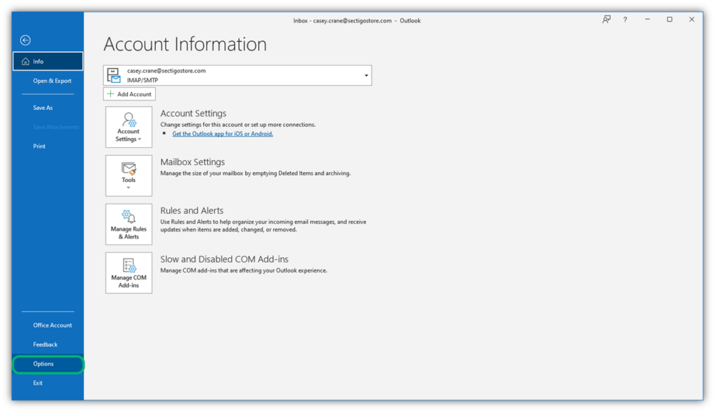Screen dimensions: 715x412
Task: Click the Rules and Alerts heading
Action: tap(192, 211)
